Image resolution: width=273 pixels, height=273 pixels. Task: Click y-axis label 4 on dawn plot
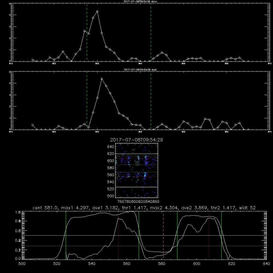tap(10, 15)
